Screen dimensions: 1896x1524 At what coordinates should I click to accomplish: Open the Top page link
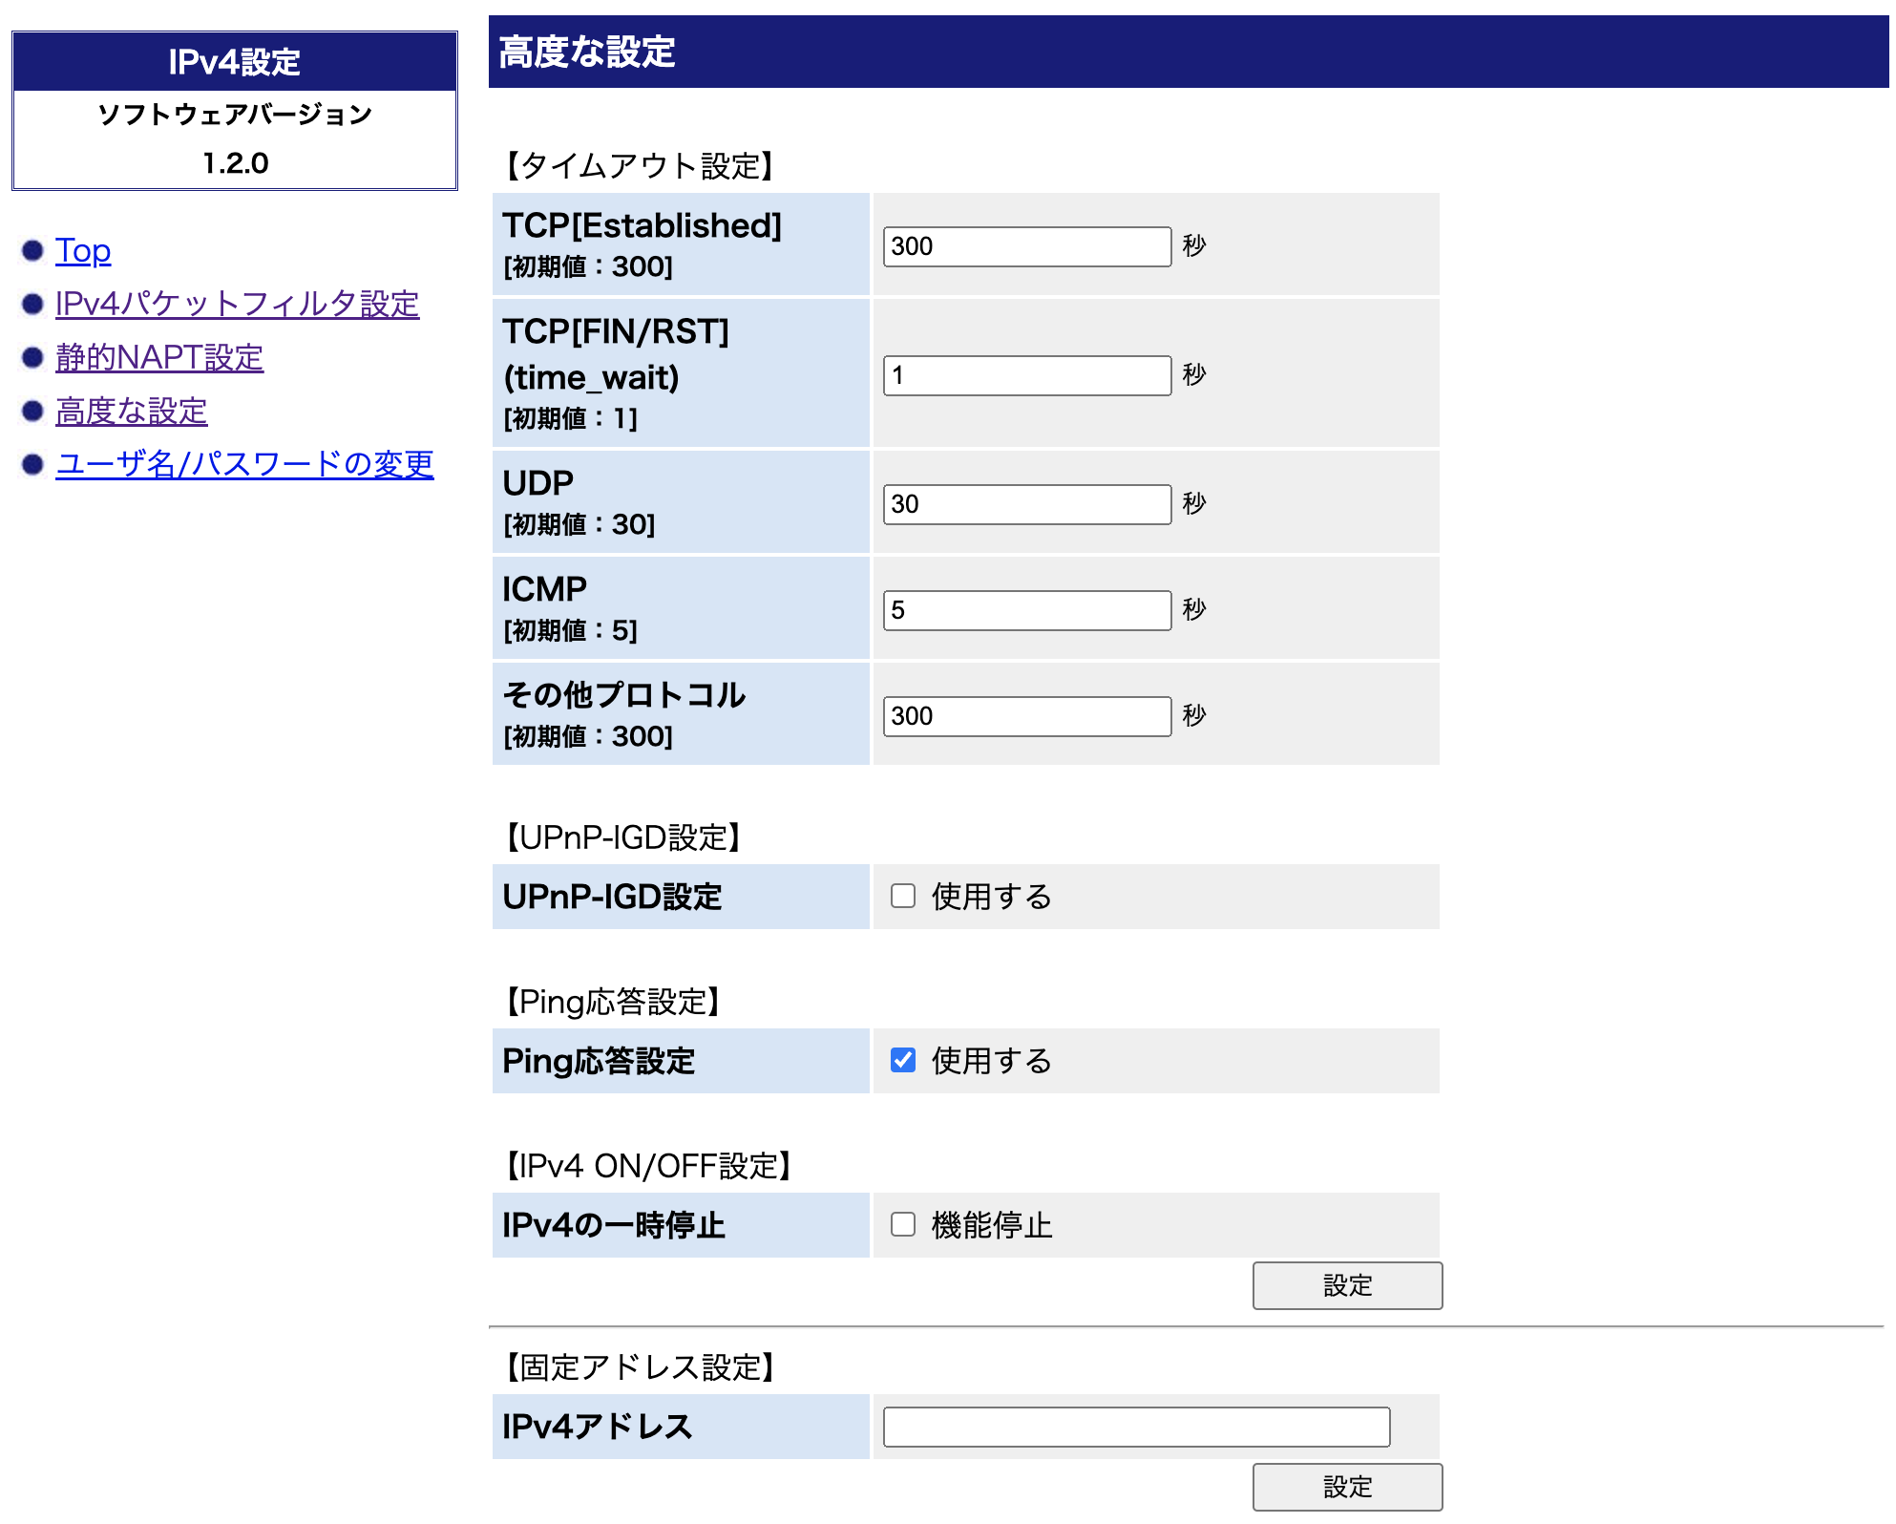[84, 251]
